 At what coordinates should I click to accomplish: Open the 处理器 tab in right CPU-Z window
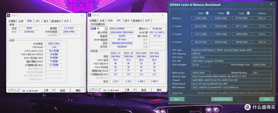tap(93, 21)
